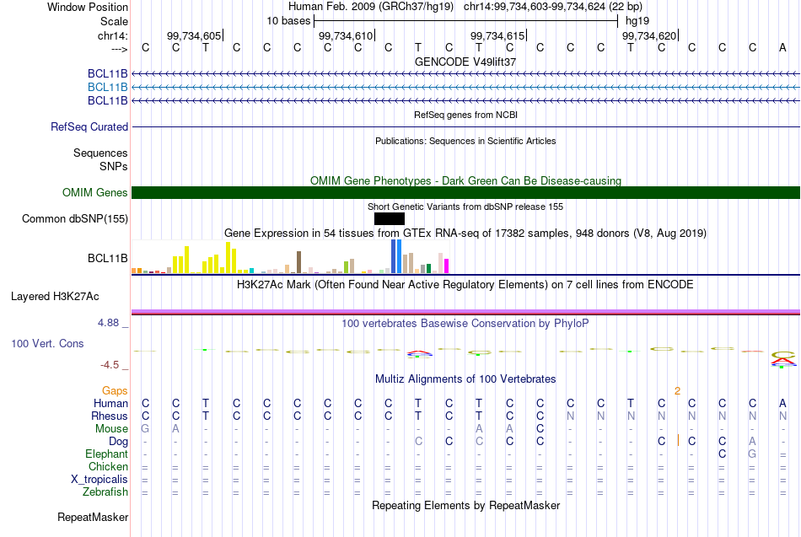
Task: Click the 99,734,605 ruler position
Action: pyautogui.click(x=194, y=35)
